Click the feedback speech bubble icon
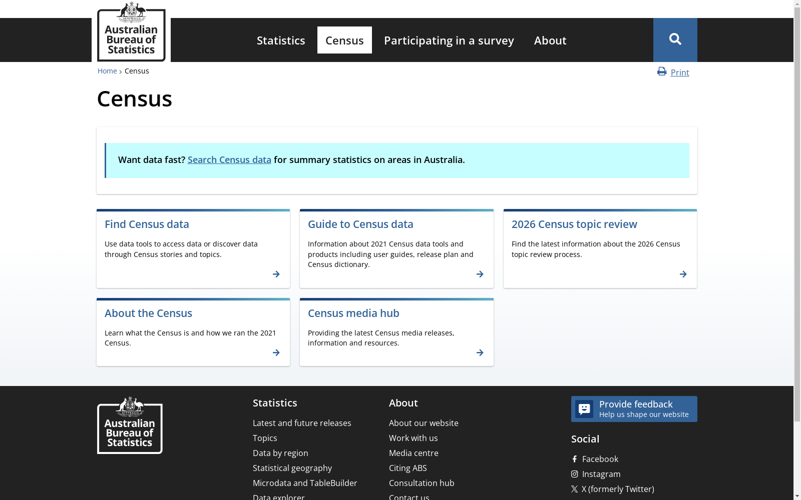 coord(584,409)
